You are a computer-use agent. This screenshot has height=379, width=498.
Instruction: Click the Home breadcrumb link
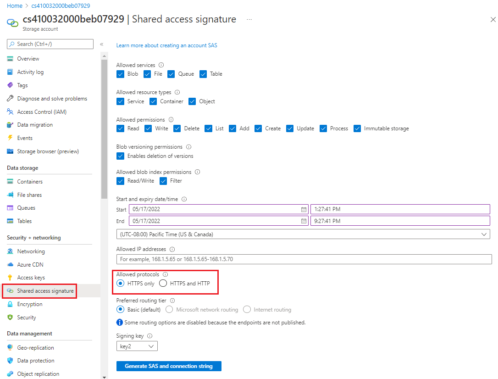point(15,6)
